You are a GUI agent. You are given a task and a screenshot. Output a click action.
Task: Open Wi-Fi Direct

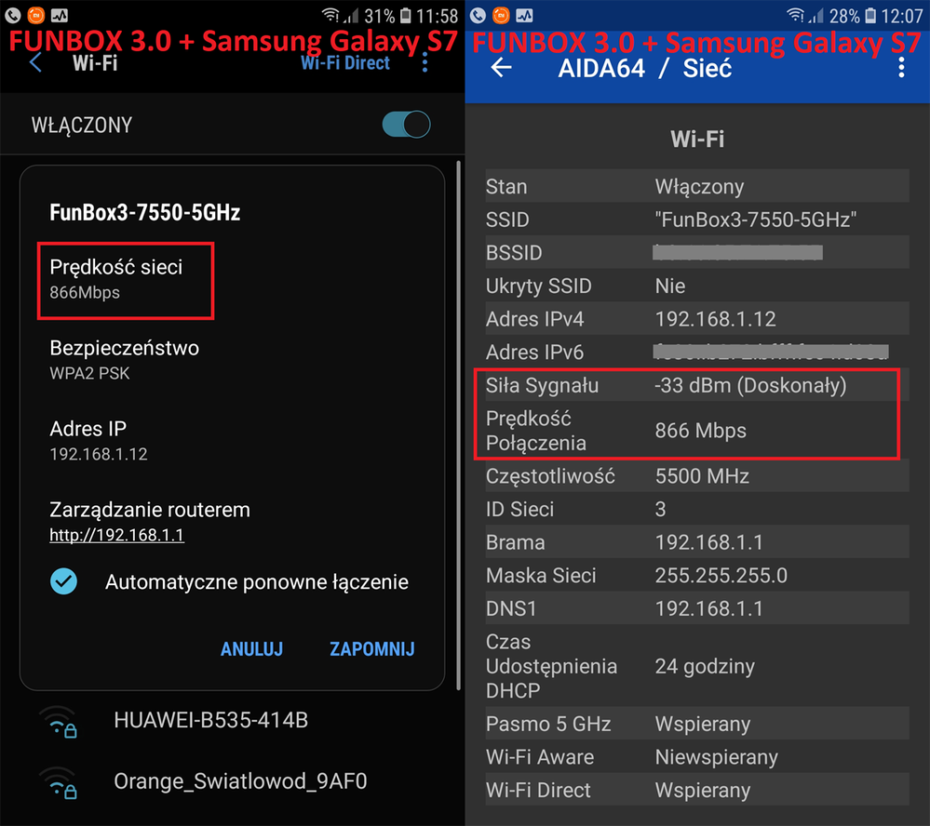[x=344, y=63]
